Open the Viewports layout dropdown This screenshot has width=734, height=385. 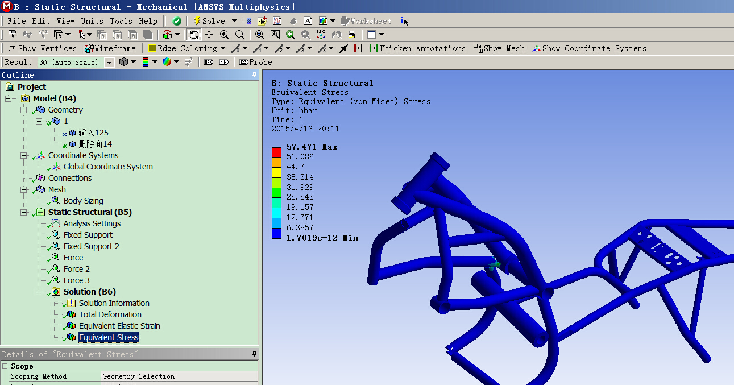[381, 35]
